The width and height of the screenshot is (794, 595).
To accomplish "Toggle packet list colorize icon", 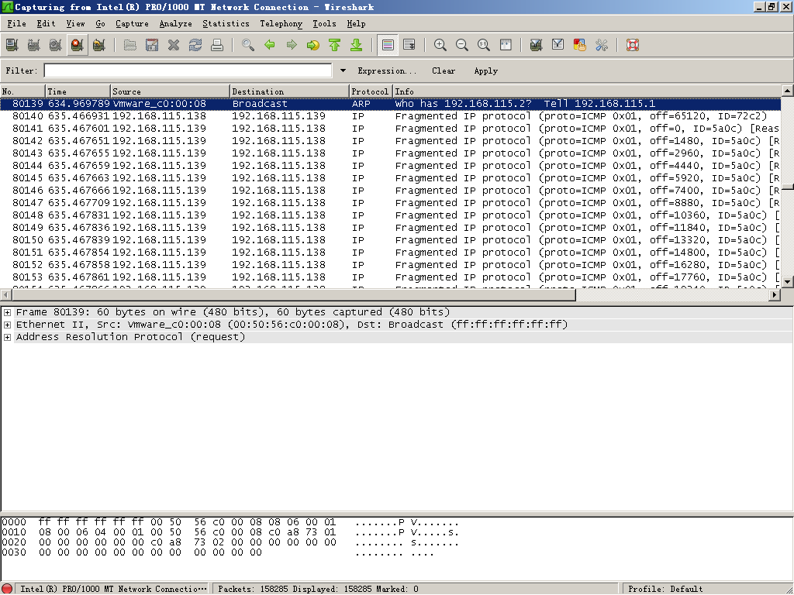I will click(388, 45).
